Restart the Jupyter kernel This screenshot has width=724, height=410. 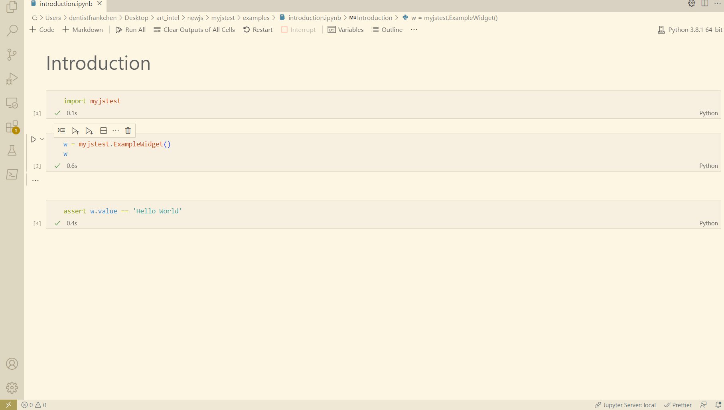(257, 30)
